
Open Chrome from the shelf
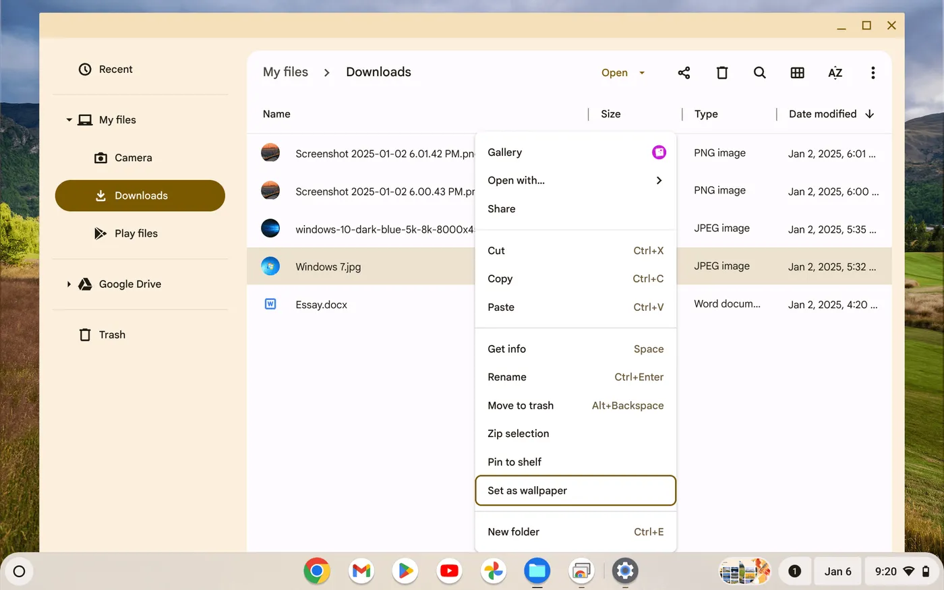[x=317, y=571]
